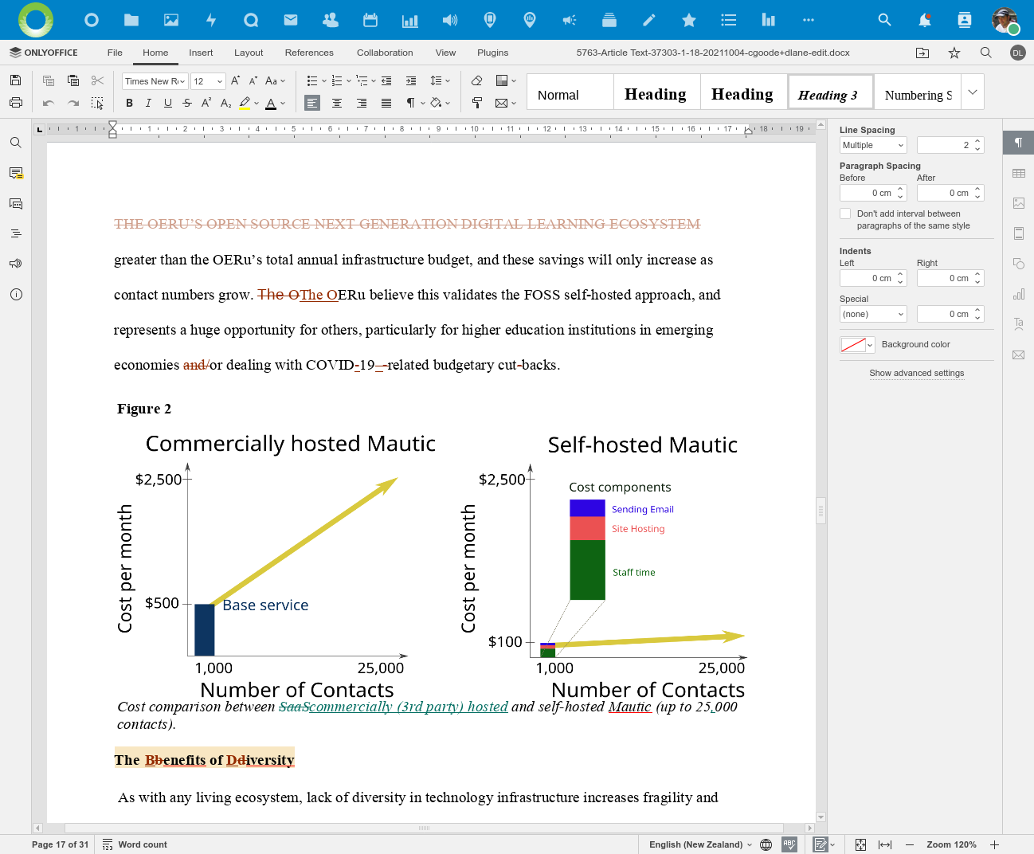Screen dimensions: 1034x854
Task: Align the paragraph to the left
Action: coord(312,103)
